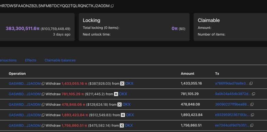This screenshot has height=132, width=267.
Task: Open OKX link in 1,893,423.84 row
Action: (130, 115)
